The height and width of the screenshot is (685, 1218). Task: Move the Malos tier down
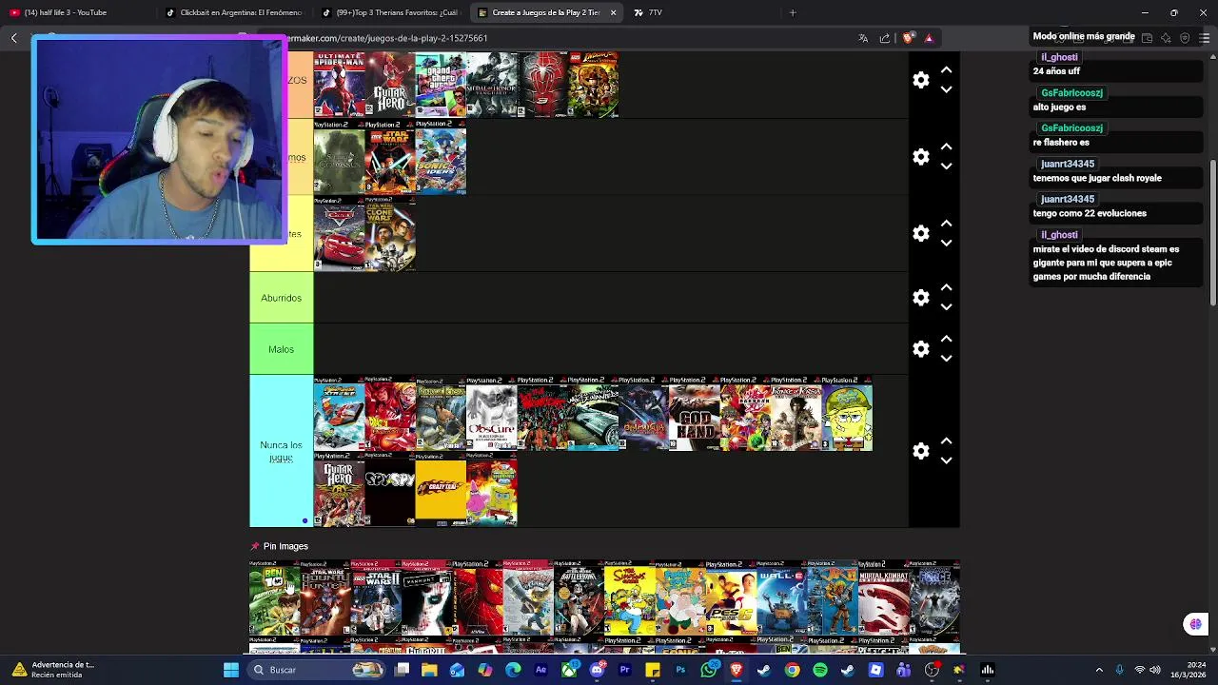[x=946, y=359]
